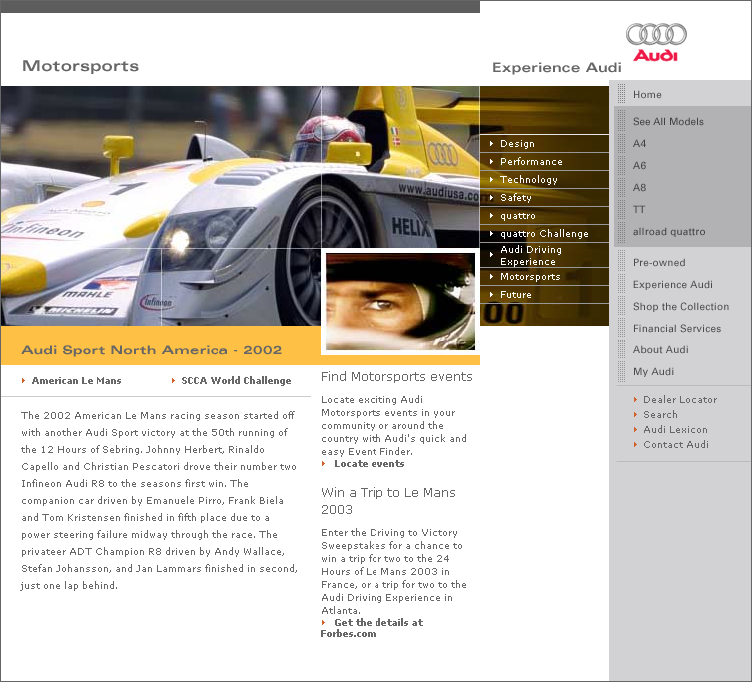Image resolution: width=752 pixels, height=682 pixels.
Task: Open Get the details at Forbes.com
Action: point(372,628)
